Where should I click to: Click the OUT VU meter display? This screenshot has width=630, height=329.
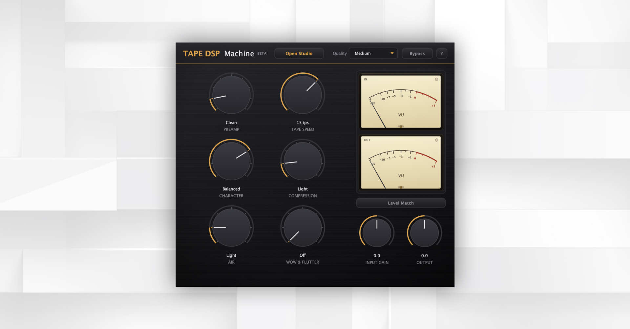coord(401,162)
